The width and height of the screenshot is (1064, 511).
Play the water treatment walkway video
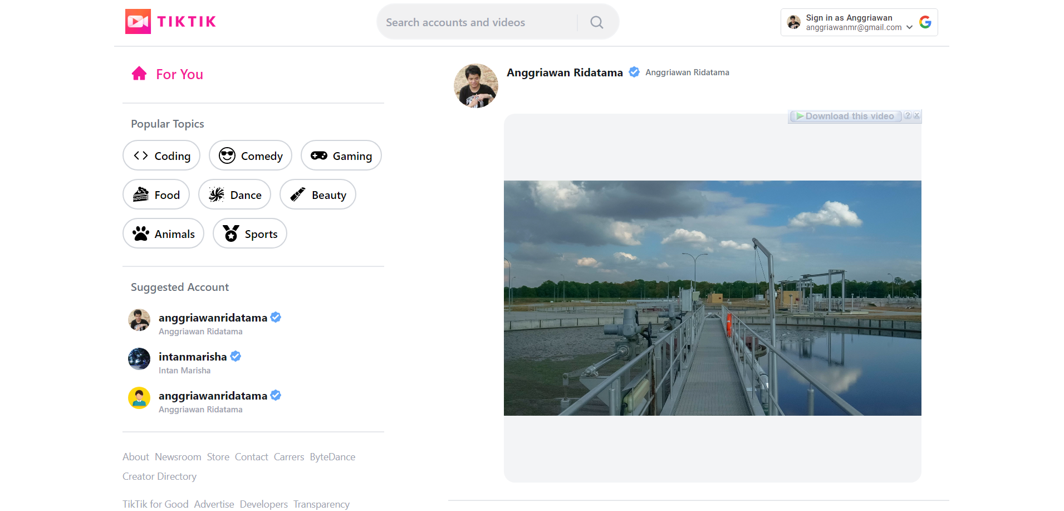[712, 298]
